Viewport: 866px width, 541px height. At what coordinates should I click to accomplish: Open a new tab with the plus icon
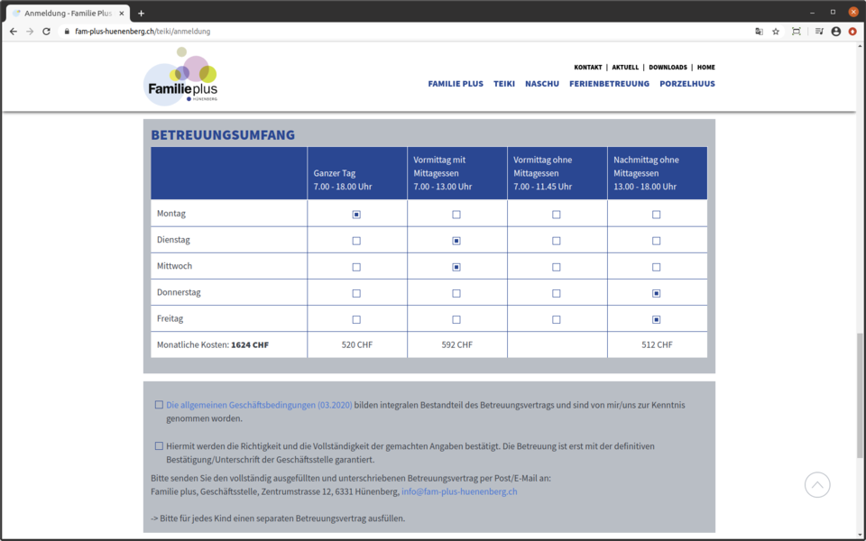pos(141,14)
